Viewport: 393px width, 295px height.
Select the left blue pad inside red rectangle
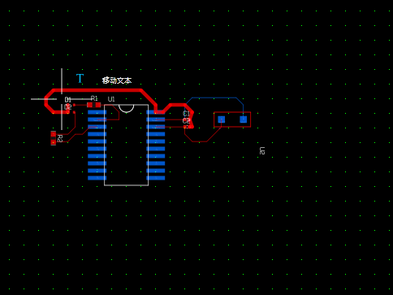click(222, 119)
